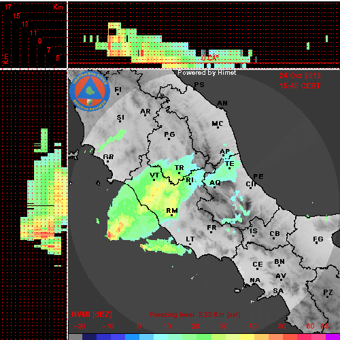Click the FG city label
Viewport: 340px width, 340px height.
(x=318, y=240)
